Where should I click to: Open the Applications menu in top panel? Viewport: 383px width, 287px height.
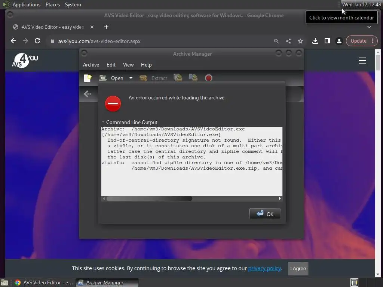click(x=27, y=4)
